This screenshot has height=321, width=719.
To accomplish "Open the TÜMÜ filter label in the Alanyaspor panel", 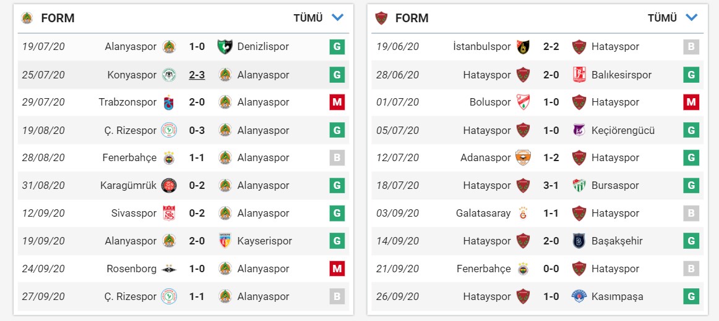I will (308, 18).
